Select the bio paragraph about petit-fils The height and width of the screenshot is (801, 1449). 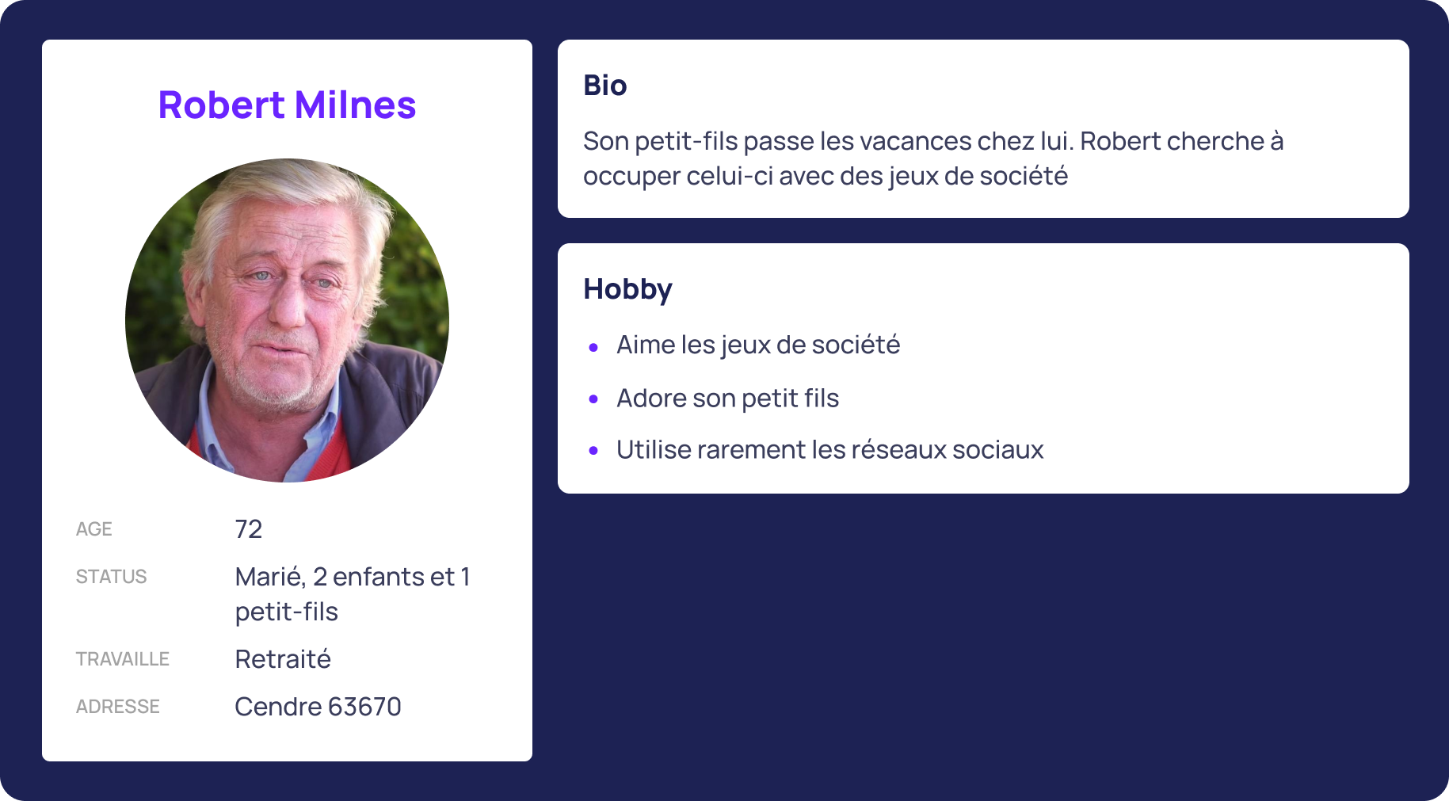[933, 158]
